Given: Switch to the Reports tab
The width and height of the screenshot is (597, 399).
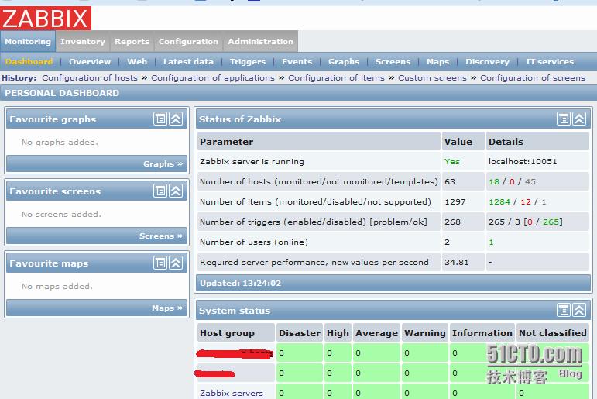Looking at the screenshot, I should tap(132, 41).
